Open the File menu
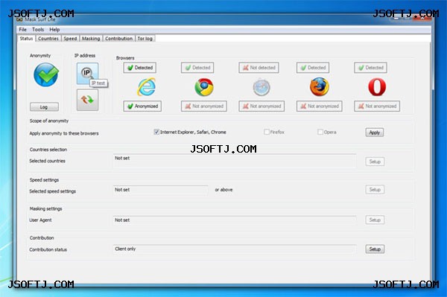Image resolution: width=447 pixels, height=297 pixels. pyautogui.click(x=22, y=30)
